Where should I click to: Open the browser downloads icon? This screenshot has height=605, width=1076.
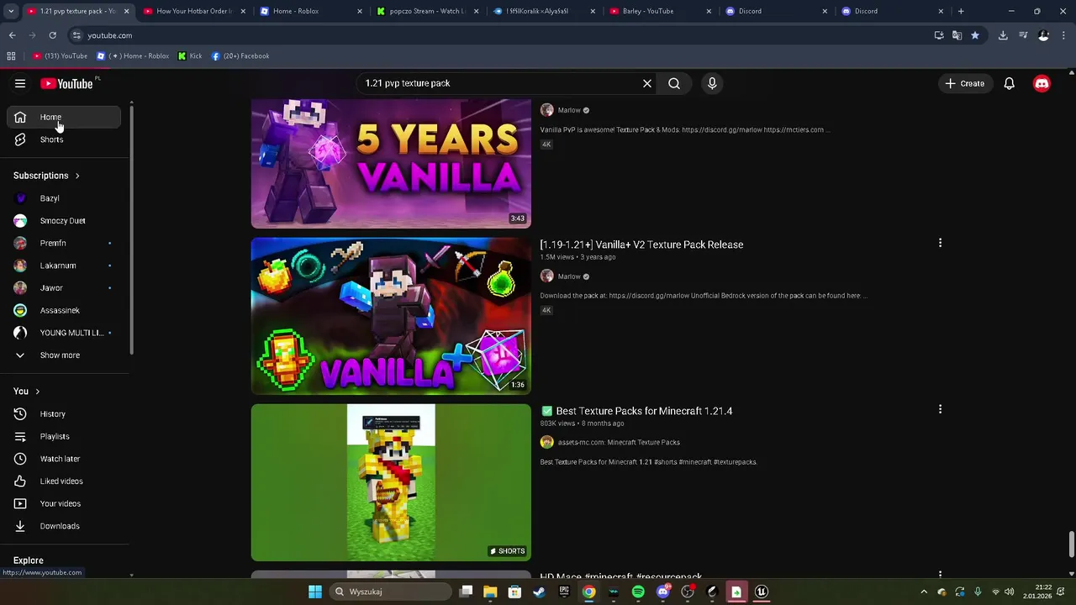[x=1003, y=35]
